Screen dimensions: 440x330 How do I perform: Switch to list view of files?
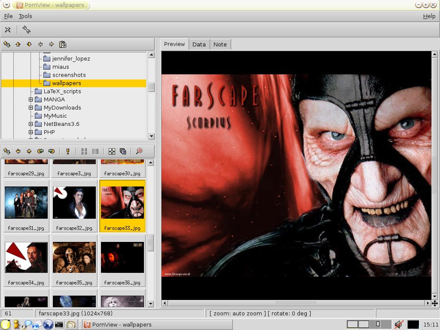(95, 151)
